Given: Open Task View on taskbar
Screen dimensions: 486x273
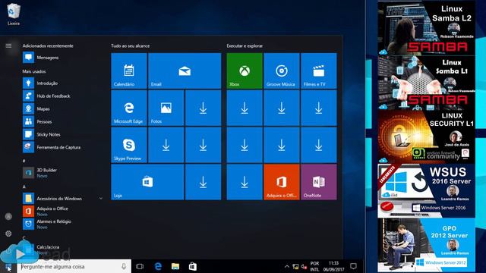Looking at the screenshot, I should (140, 266).
